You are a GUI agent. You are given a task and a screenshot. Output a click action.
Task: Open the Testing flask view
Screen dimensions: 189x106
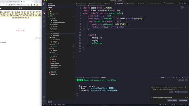pos(44,26)
